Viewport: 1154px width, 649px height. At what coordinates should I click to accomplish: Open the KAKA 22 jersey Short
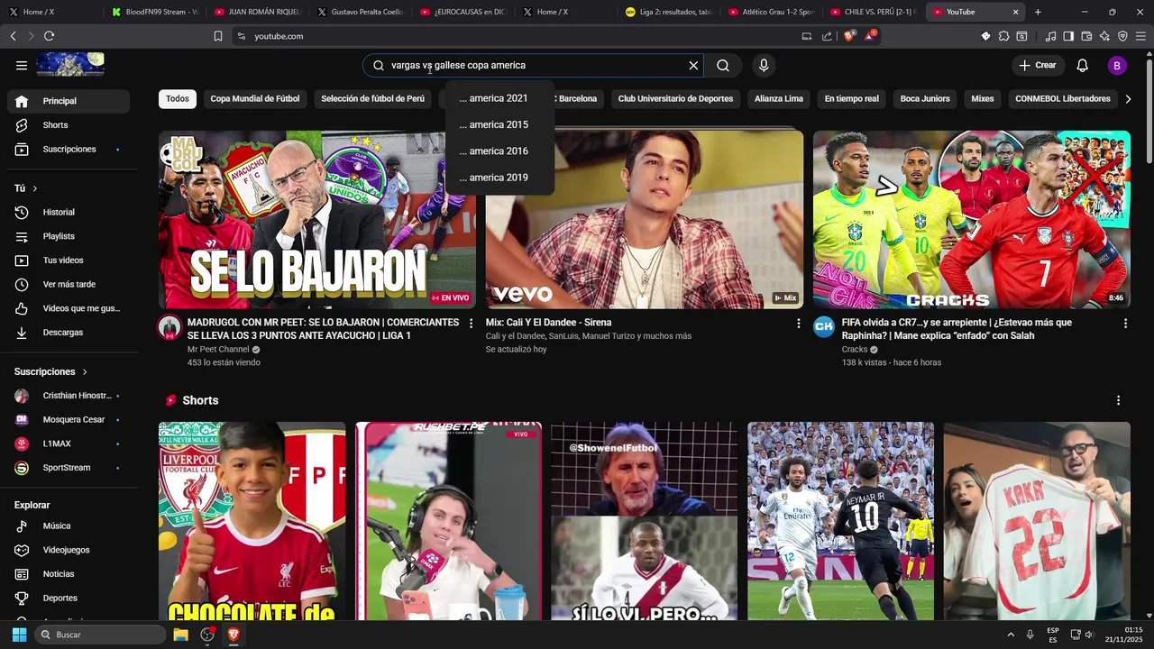[1037, 521]
